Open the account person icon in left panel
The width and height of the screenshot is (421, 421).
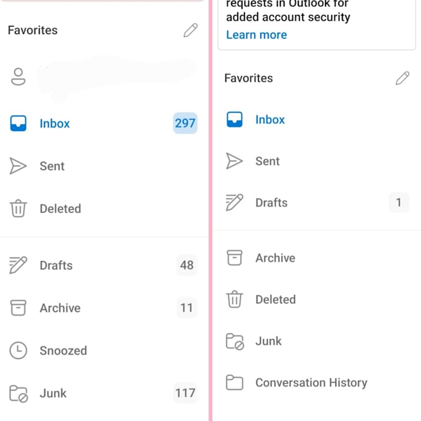click(x=18, y=77)
